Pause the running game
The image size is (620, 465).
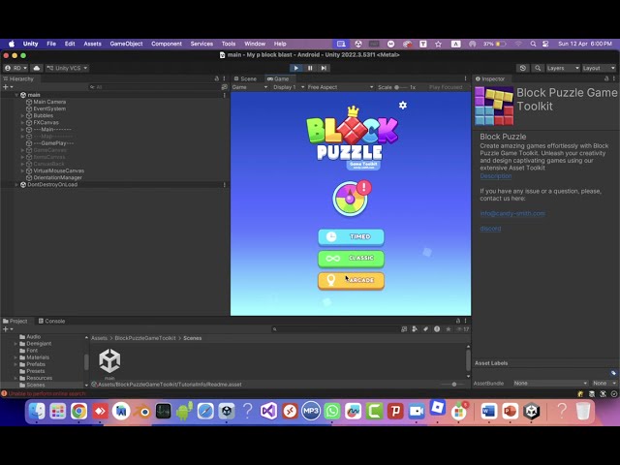coord(310,68)
